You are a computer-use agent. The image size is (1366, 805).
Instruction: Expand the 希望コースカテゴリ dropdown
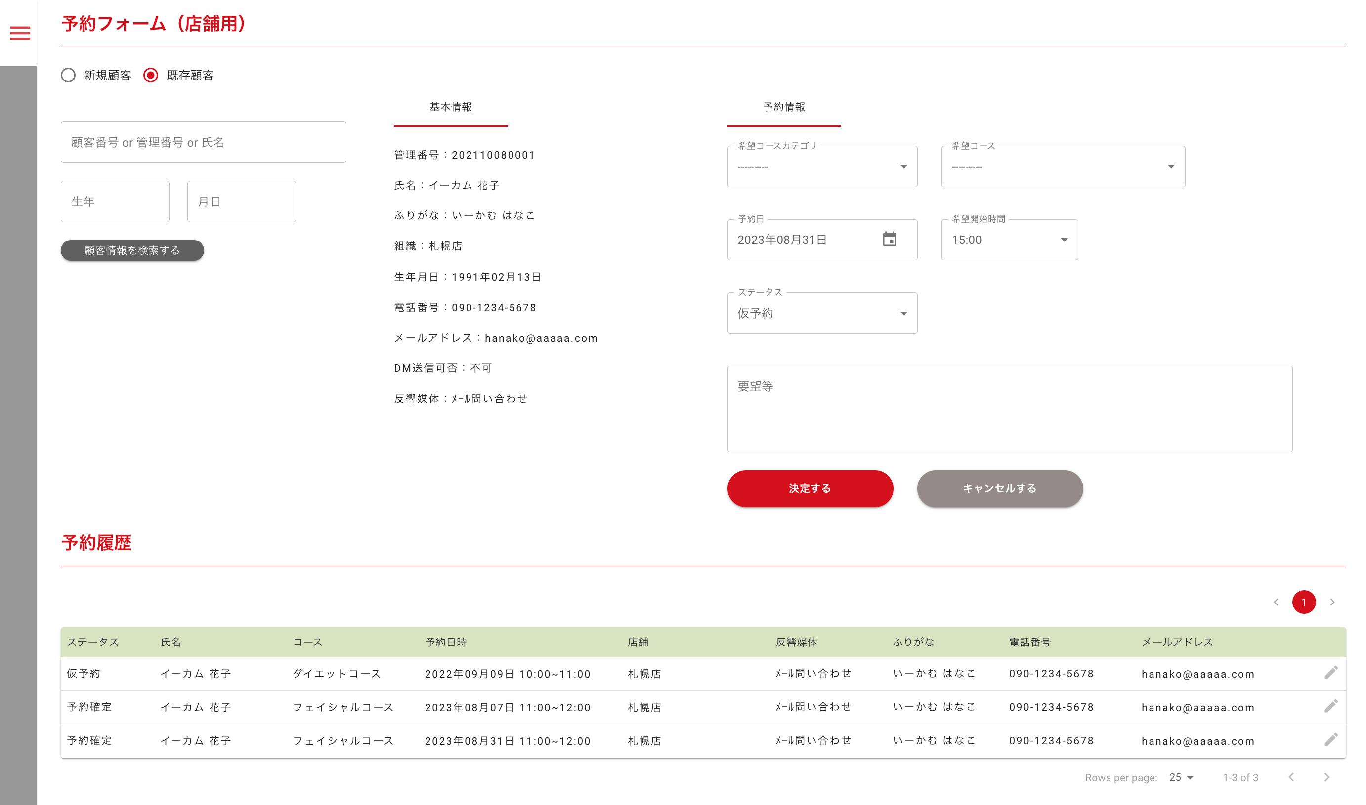(x=822, y=166)
